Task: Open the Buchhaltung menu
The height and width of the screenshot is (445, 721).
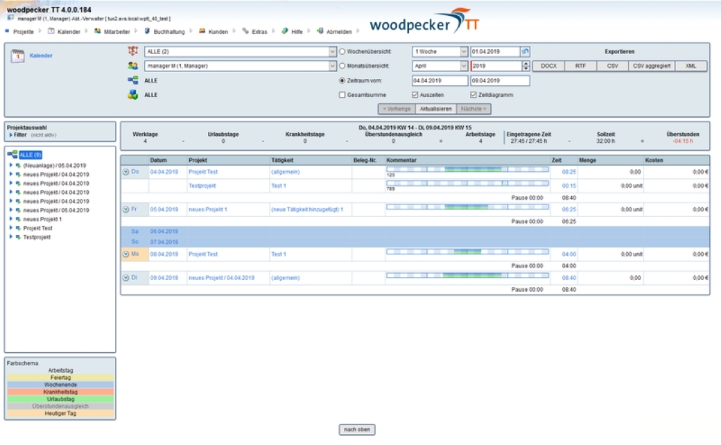Action: click(x=168, y=32)
